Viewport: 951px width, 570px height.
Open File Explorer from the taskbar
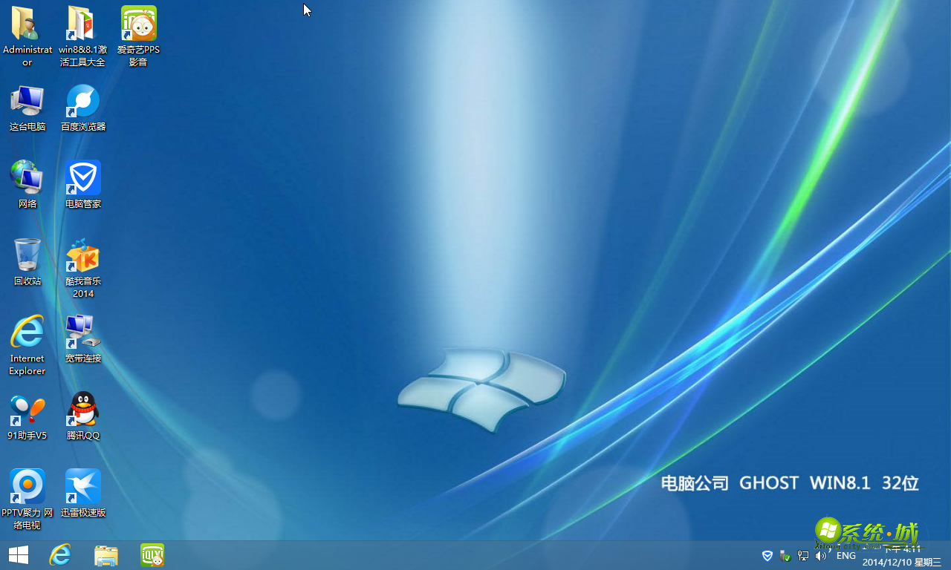click(106, 555)
